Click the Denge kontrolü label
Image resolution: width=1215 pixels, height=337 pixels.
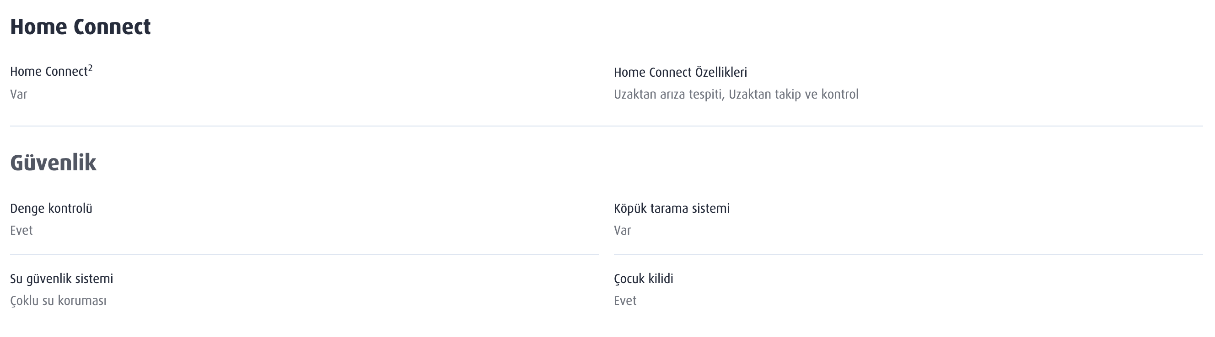(x=51, y=209)
